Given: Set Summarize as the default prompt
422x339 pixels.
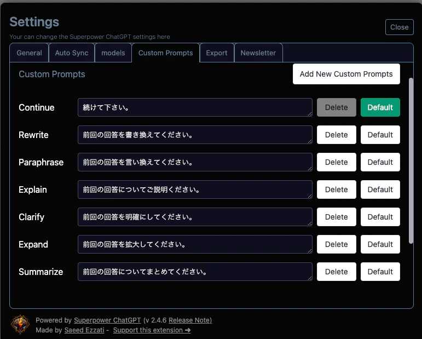Looking at the screenshot, I should [x=380, y=272].
